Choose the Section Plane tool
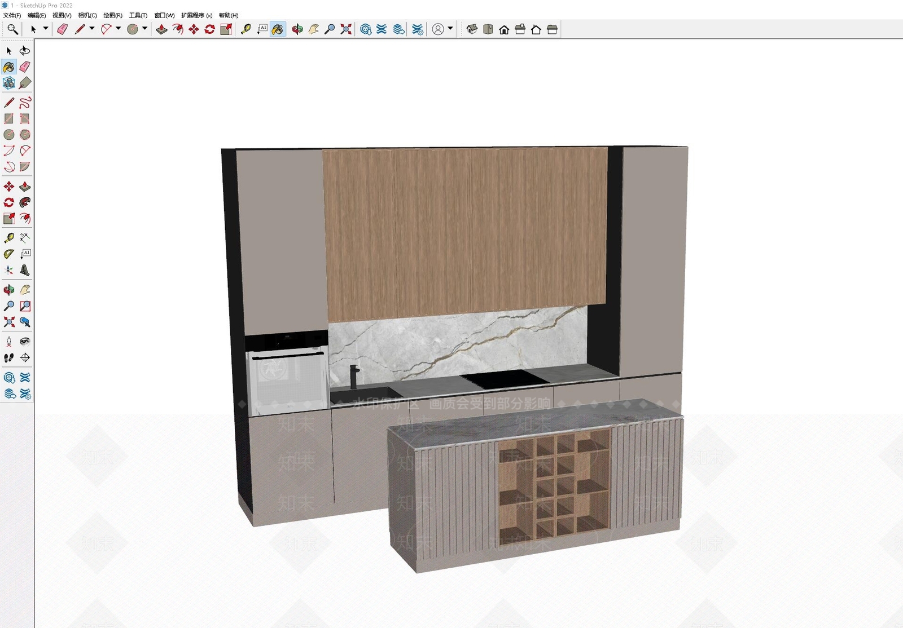The width and height of the screenshot is (903, 628). tap(24, 357)
